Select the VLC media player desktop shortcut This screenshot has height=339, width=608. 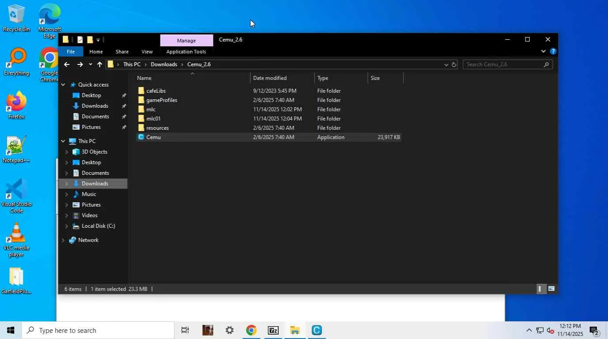tap(16, 239)
